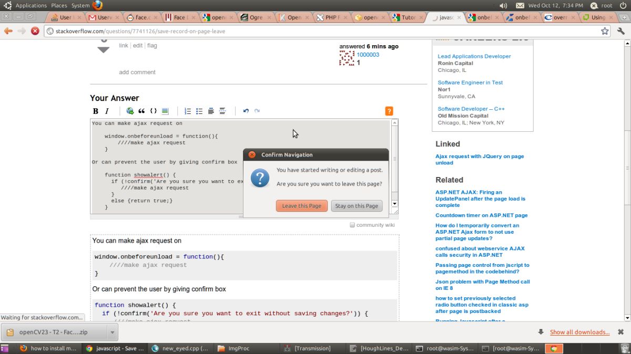This screenshot has width=631, height=354.
Task: Click the date and time in top panel
Action: pos(555,5)
